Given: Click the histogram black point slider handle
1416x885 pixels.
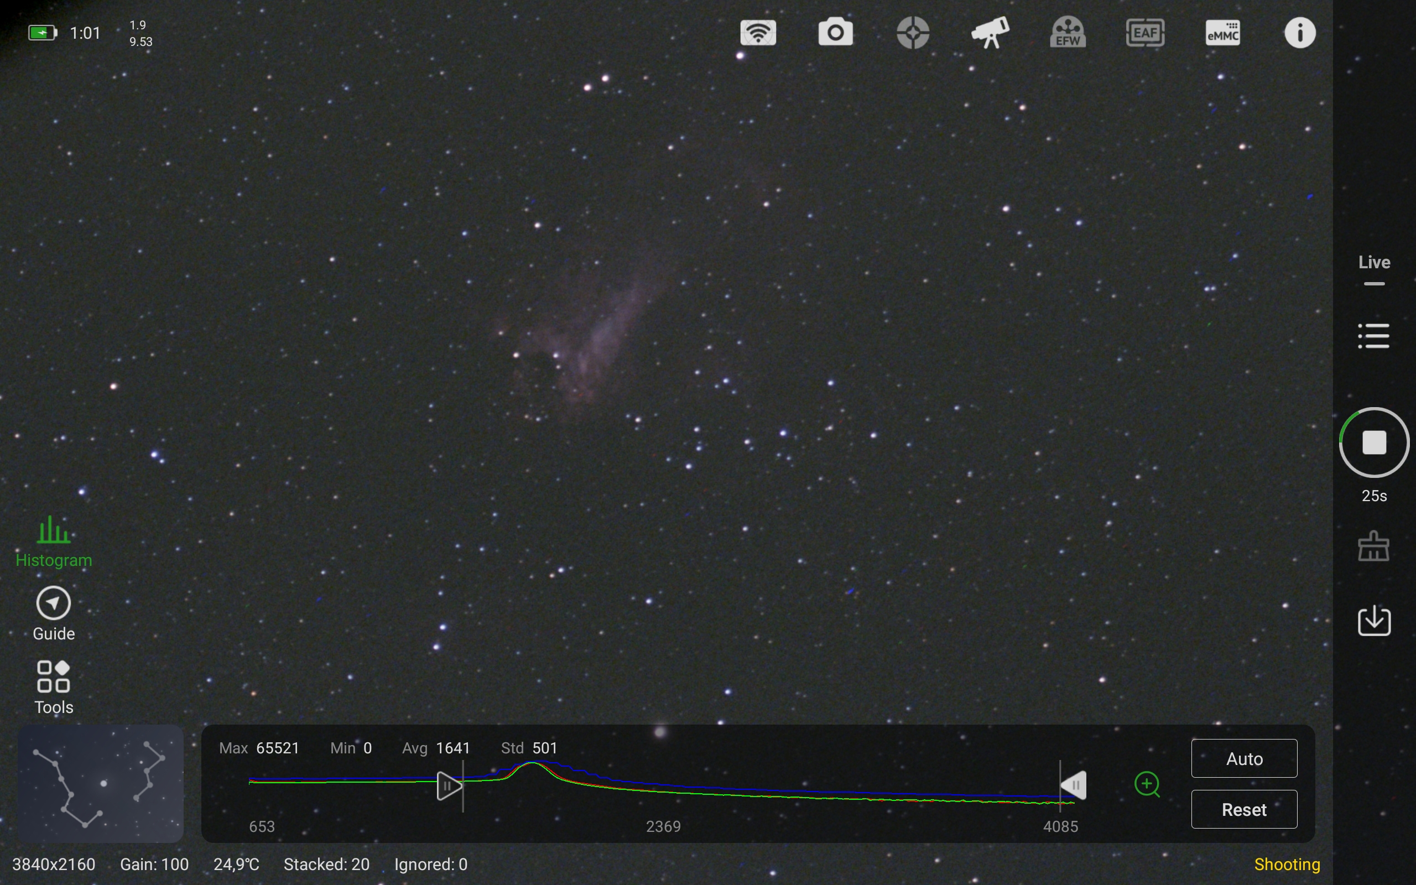Looking at the screenshot, I should 448,785.
